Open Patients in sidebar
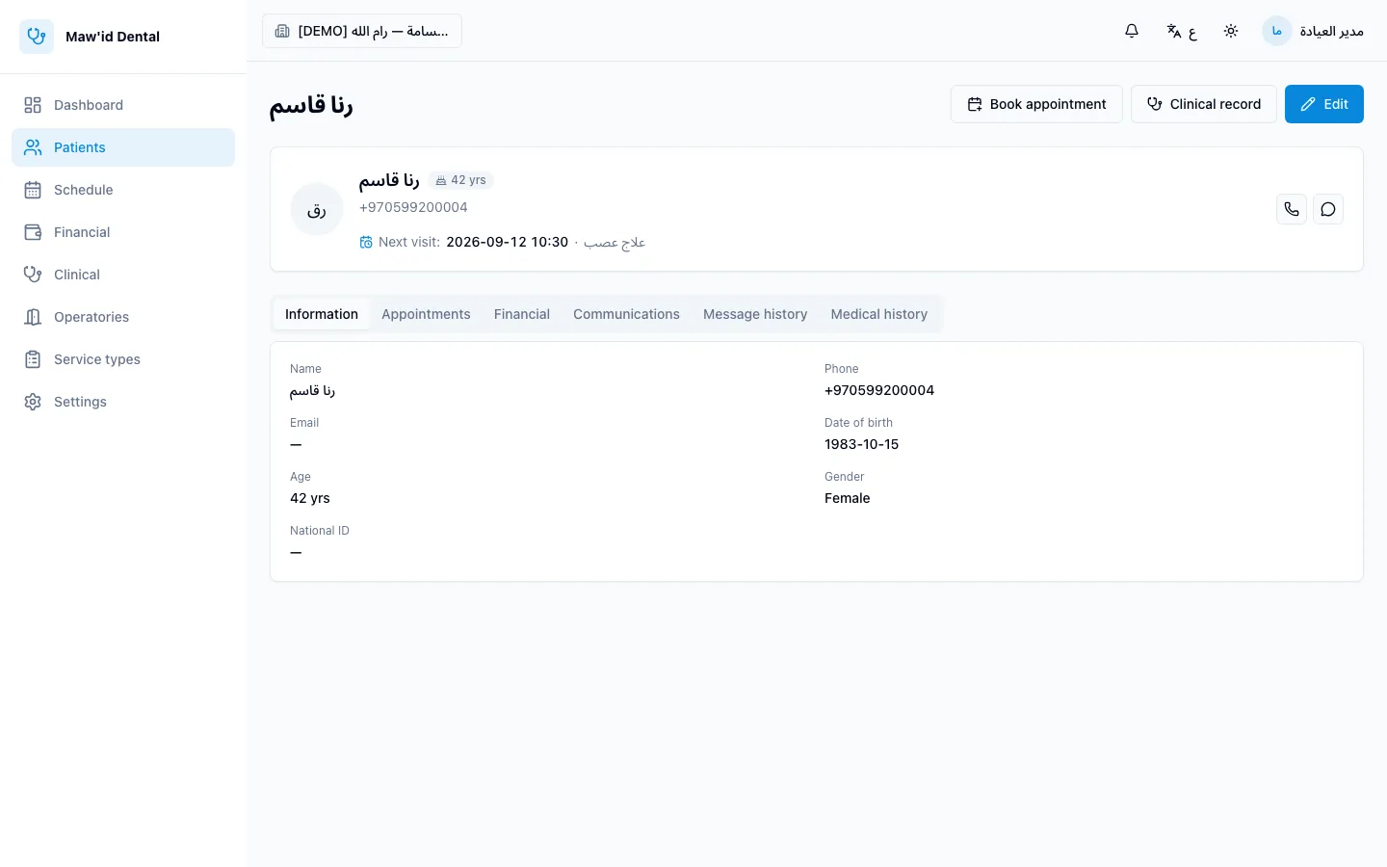The height and width of the screenshot is (867, 1387). pyautogui.click(x=123, y=147)
